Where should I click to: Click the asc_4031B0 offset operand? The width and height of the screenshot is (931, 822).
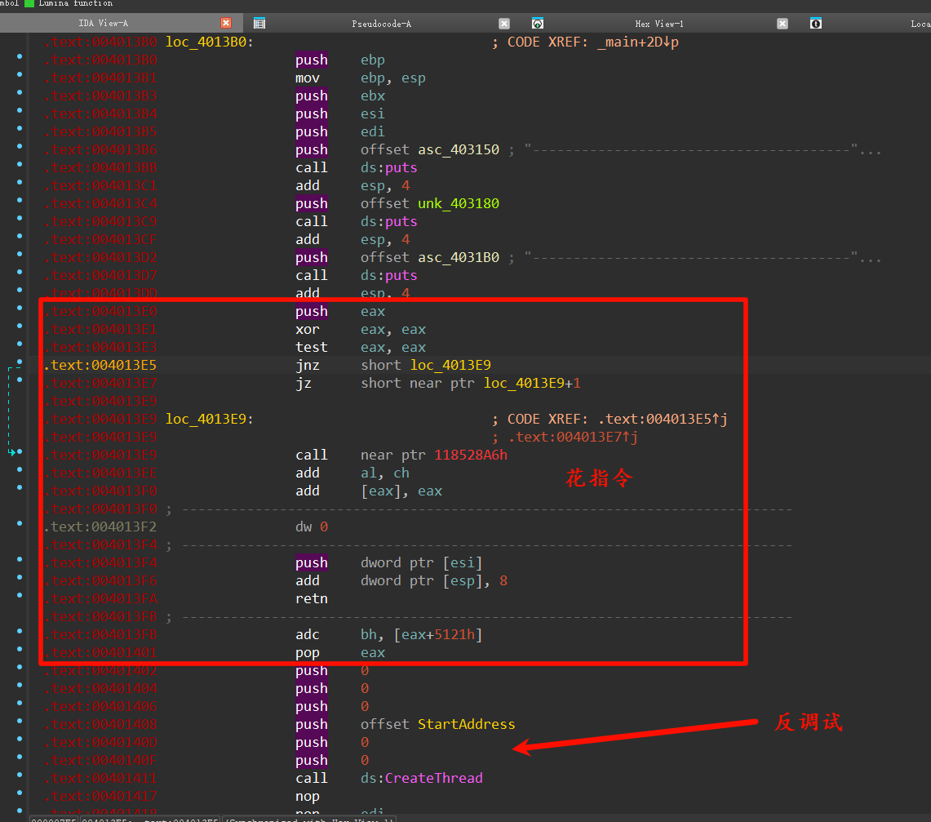(459, 257)
